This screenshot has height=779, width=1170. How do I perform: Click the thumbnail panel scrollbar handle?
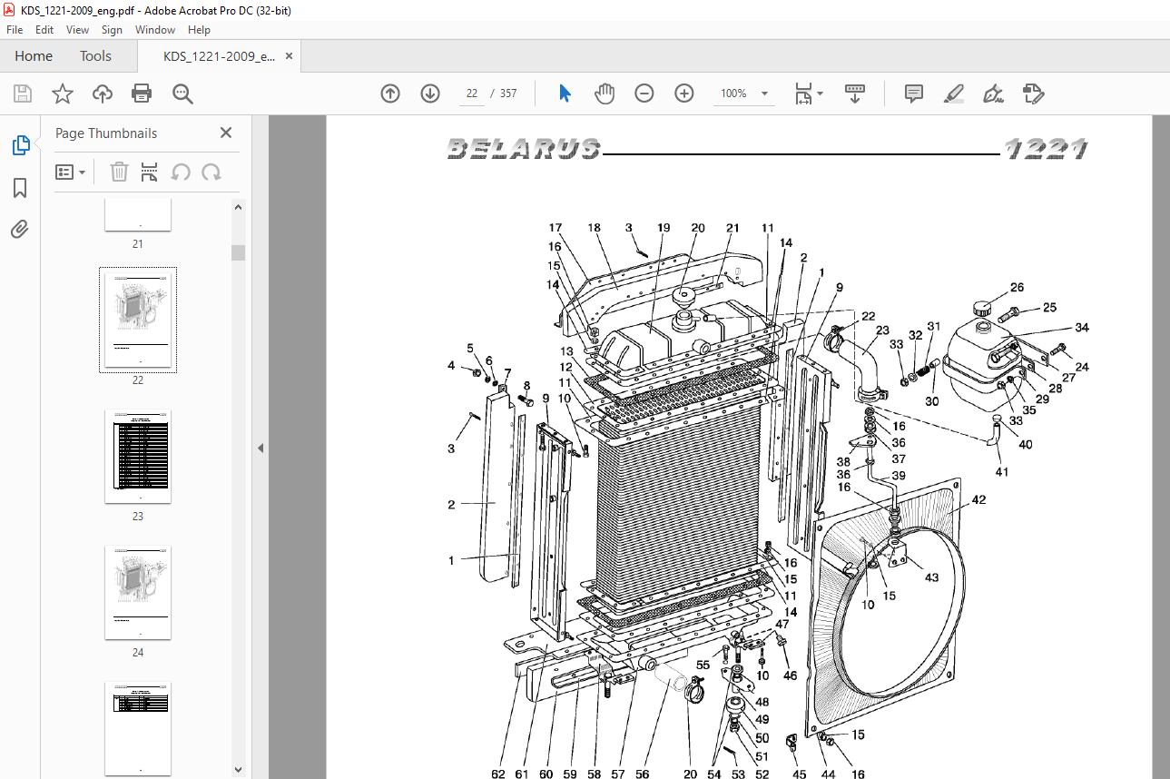pos(238,252)
